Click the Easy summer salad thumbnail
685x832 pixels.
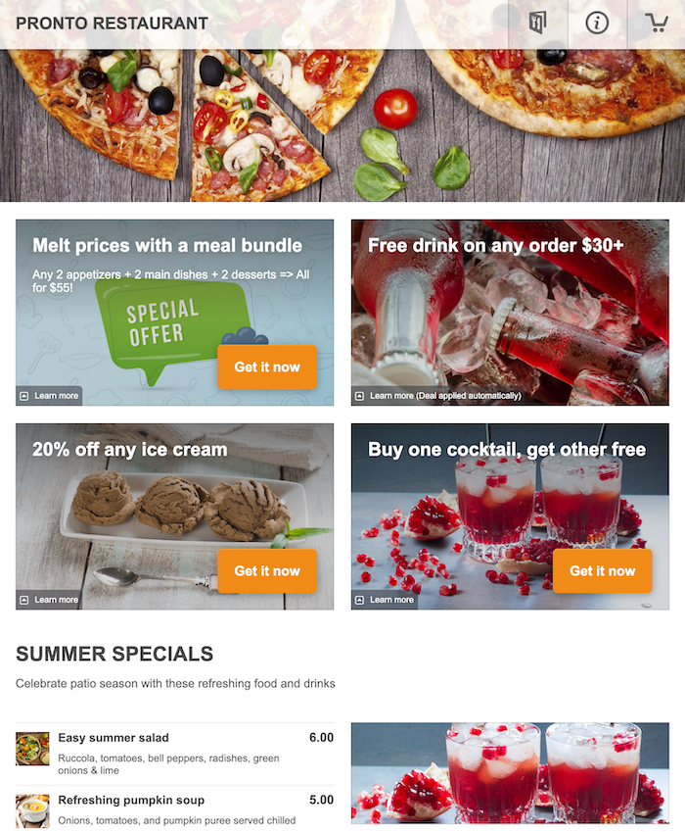click(32, 749)
